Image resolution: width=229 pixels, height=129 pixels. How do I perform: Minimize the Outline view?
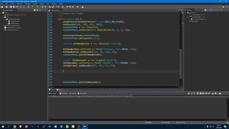pos(224,10)
